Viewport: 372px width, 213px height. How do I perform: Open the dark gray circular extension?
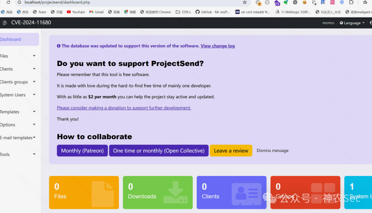point(295,2)
